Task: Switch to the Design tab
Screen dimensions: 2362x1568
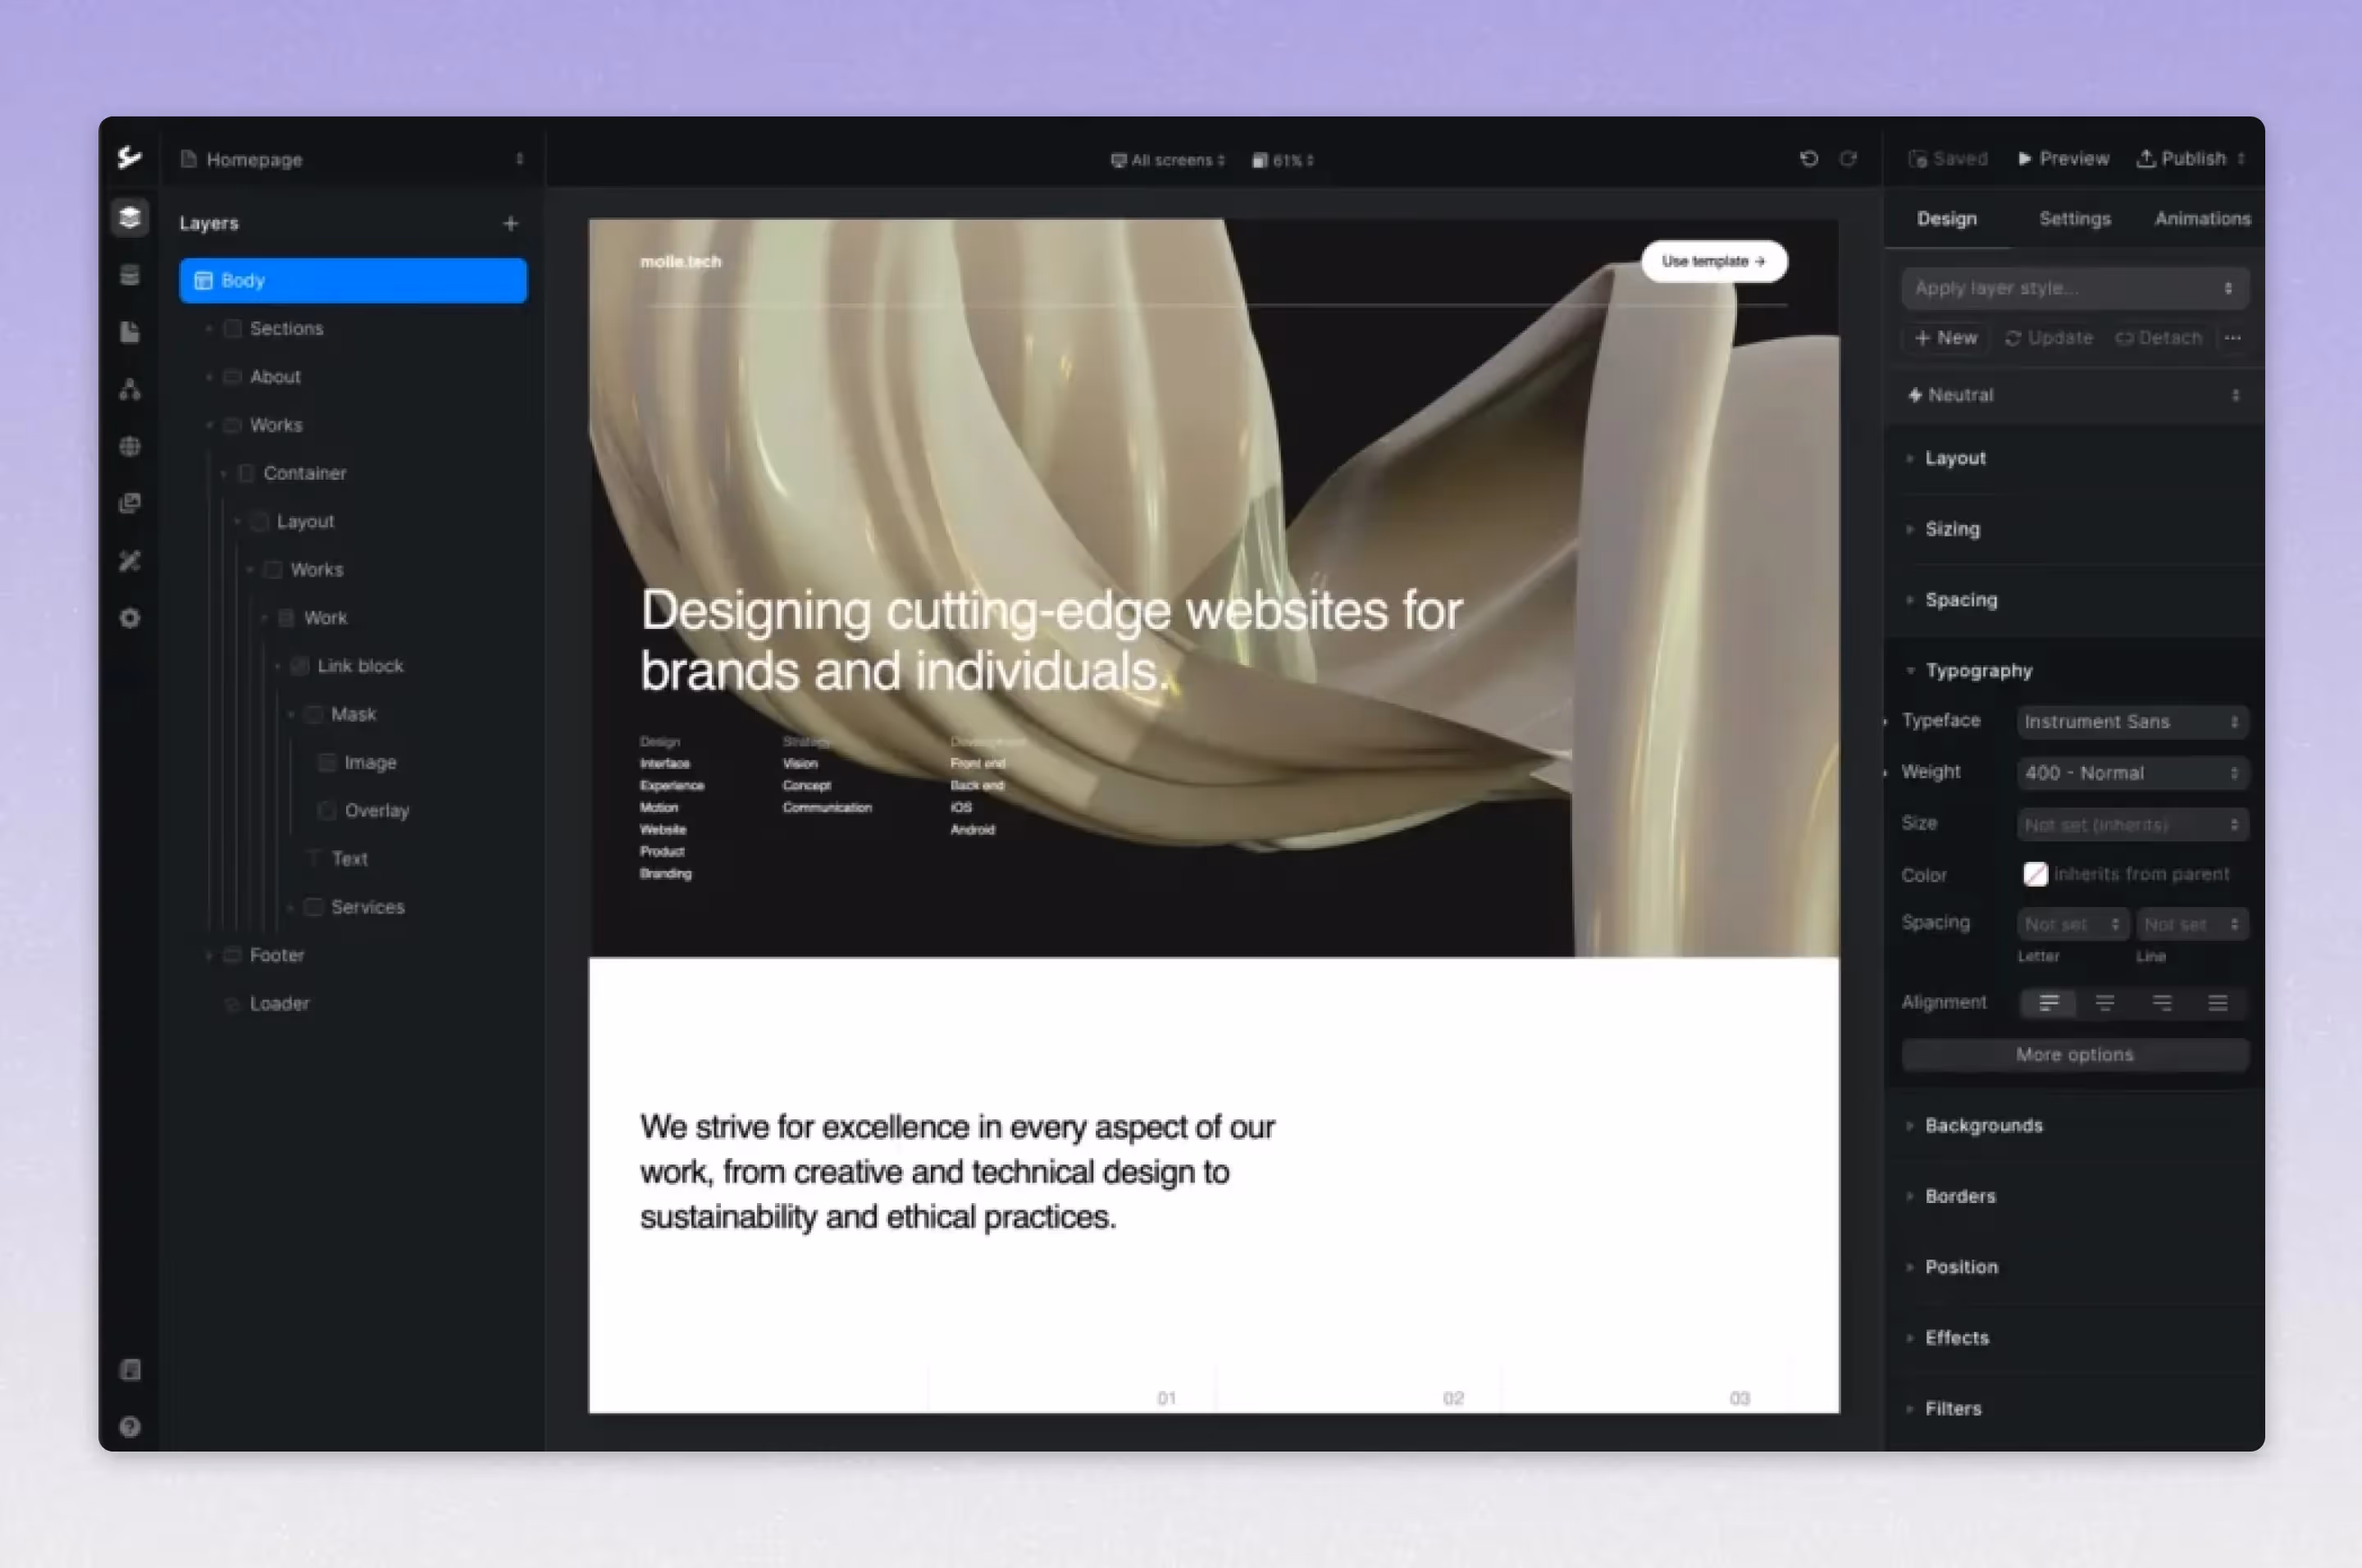Action: (1946, 219)
